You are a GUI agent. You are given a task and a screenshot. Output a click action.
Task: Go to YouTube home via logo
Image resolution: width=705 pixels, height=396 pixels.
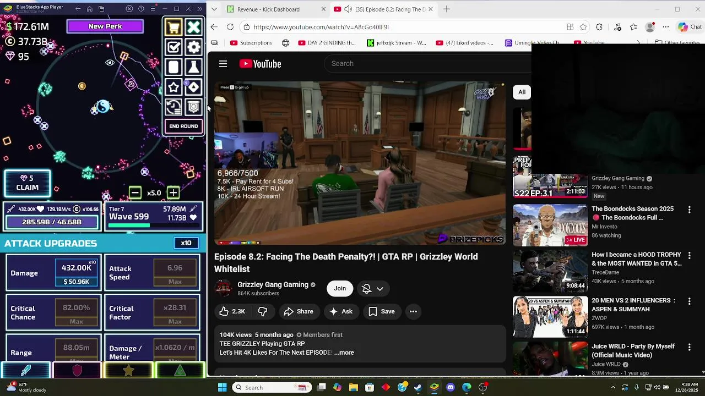pyautogui.click(x=260, y=64)
